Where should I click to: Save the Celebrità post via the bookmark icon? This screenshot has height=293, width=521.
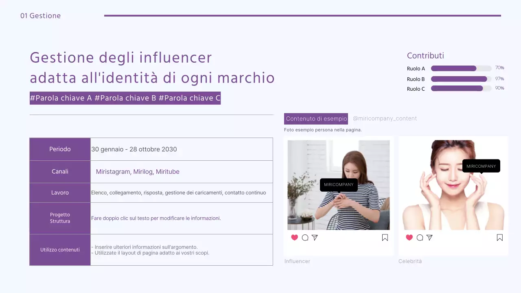[499, 237]
